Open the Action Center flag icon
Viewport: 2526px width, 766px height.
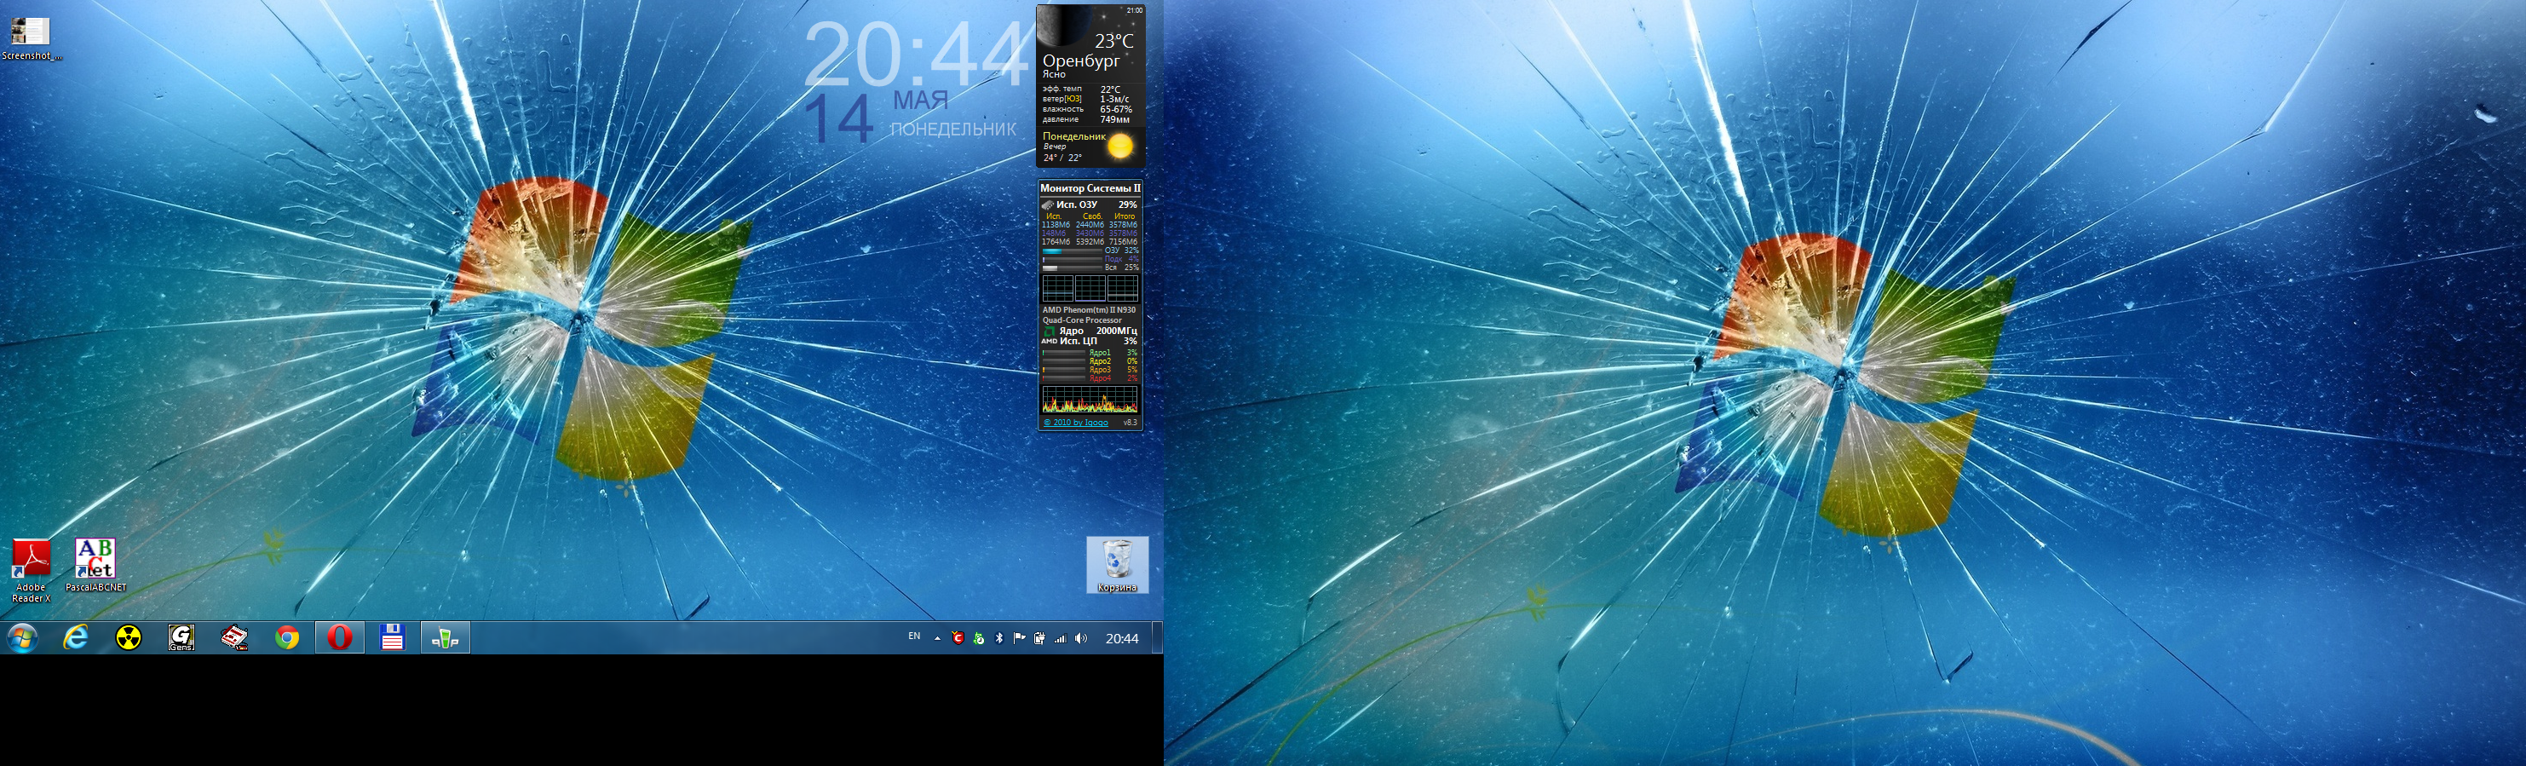[1020, 638]
